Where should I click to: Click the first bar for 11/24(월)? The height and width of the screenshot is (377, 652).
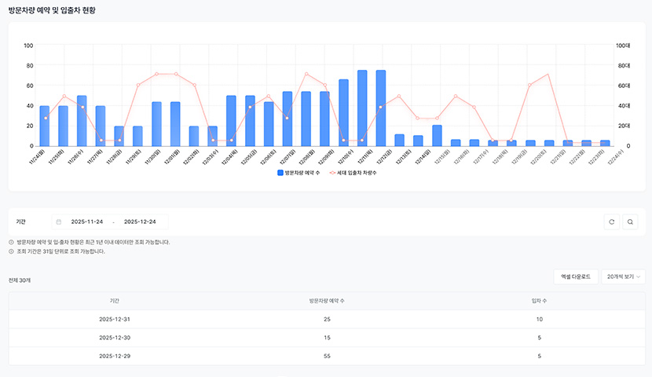[45, 126]
